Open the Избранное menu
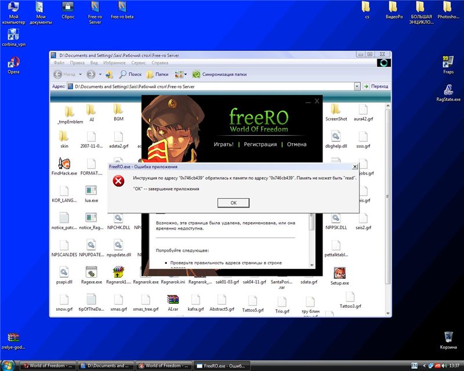The image size is (464, 371). 114,63
